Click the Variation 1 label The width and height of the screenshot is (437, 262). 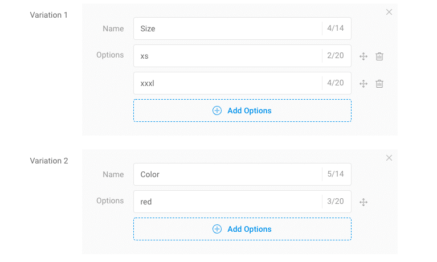point(49,15)
